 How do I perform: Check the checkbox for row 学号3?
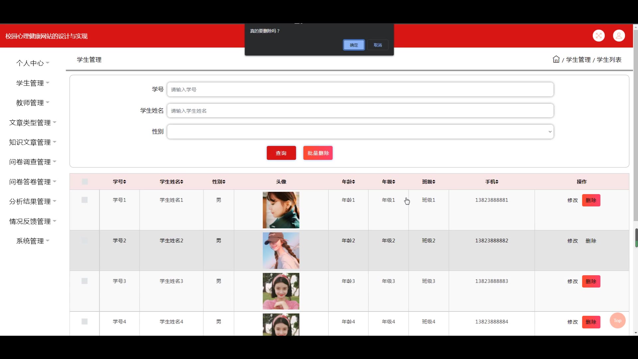click(x=84, y=281)
